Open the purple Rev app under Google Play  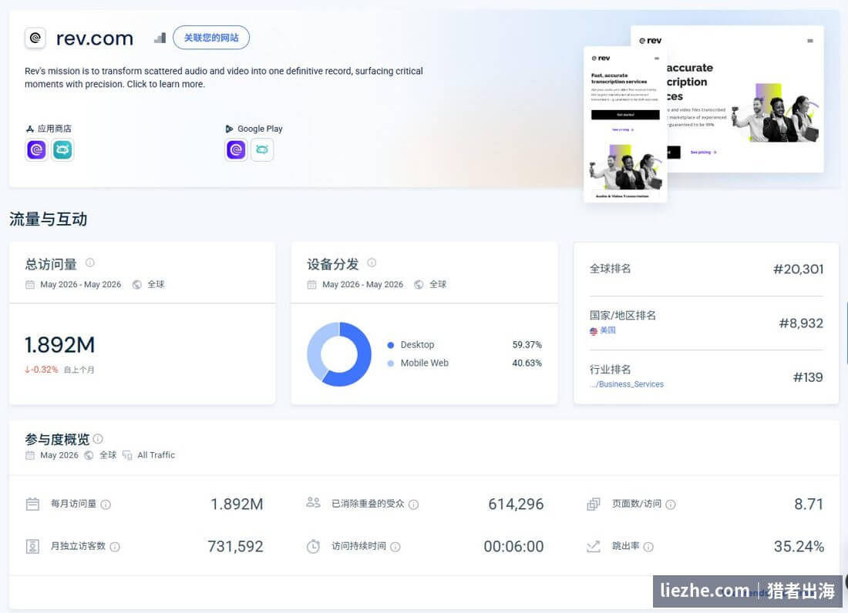[236, 149]
